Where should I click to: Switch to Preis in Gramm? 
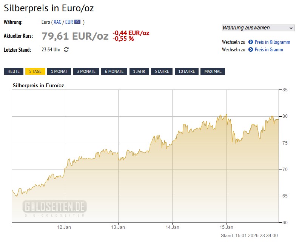[268, 49]
